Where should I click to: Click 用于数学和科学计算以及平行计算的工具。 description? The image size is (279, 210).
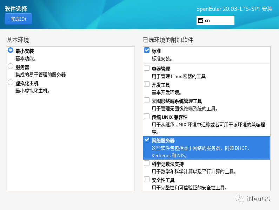[194, 171]
